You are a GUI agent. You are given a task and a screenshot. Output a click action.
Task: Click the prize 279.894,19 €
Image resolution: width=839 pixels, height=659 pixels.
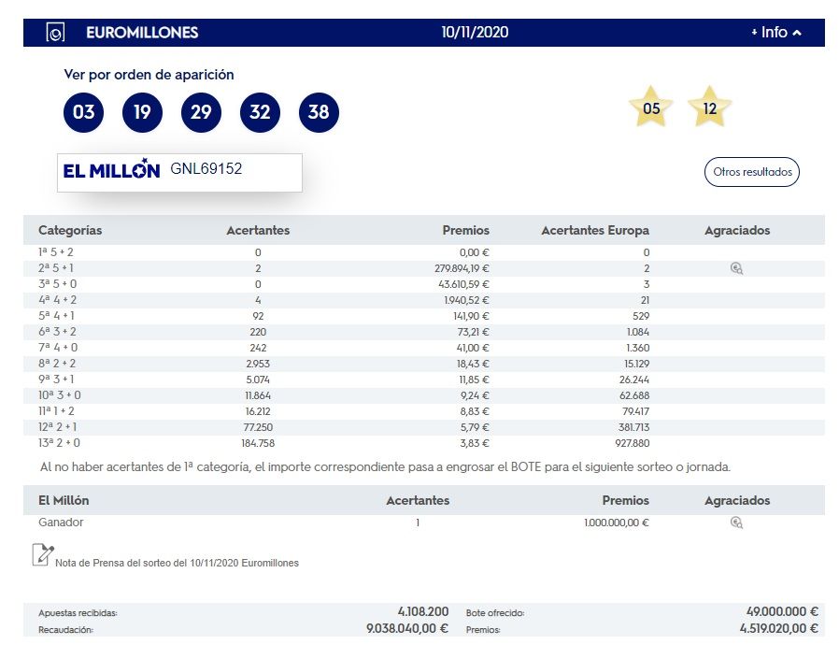click(462, 268)
